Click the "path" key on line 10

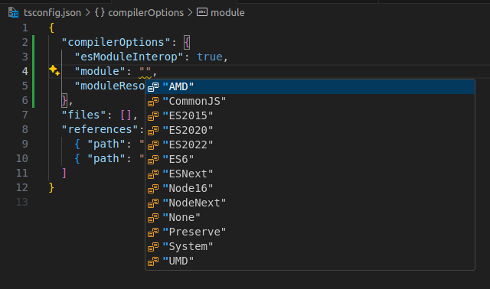[106, 158]
